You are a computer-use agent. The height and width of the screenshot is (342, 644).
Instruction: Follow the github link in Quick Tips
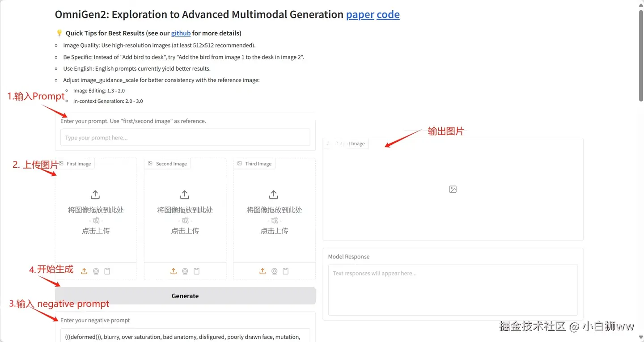(x=181, y=33)
